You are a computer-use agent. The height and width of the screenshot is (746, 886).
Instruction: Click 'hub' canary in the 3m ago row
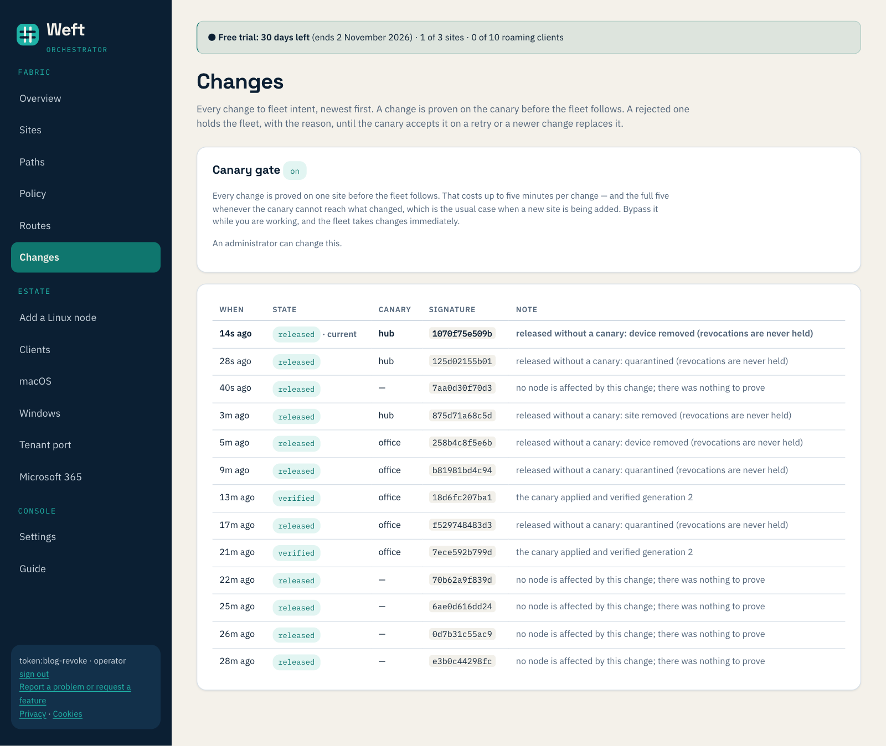386,416
